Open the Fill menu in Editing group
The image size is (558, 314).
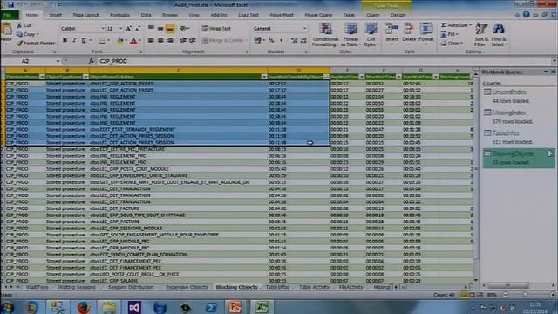[x=449, y=34]
